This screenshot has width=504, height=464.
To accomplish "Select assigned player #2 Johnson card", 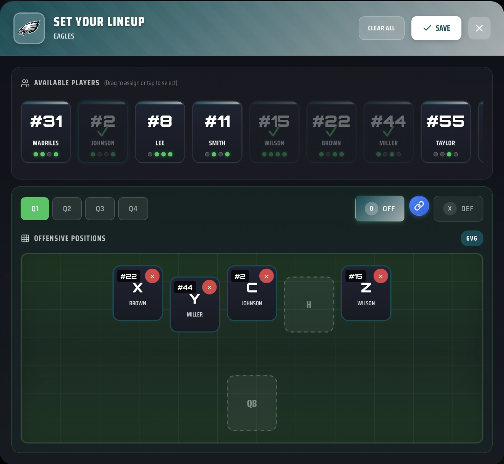I will (103, 132).
